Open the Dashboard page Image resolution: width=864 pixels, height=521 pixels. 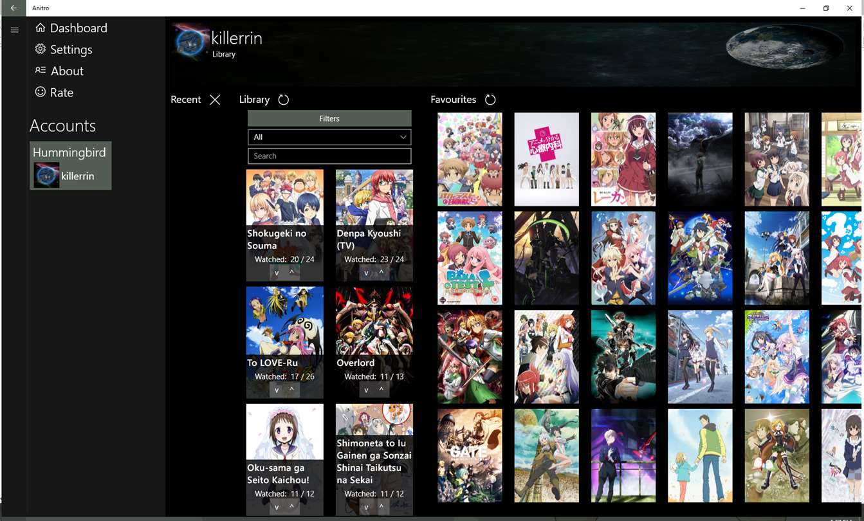tap(71, 28)
